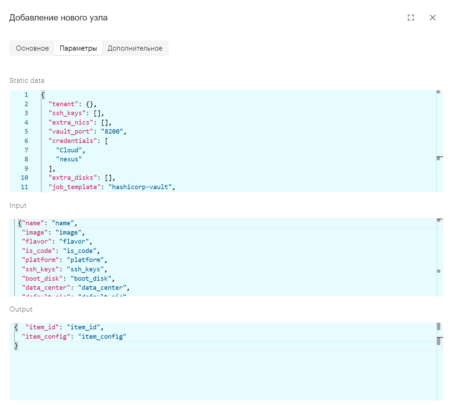This screenshot has width=455, height=405.
Task: Click the "nexus" credentials entry
Action: pyautogui.click(x=69, y=159)
